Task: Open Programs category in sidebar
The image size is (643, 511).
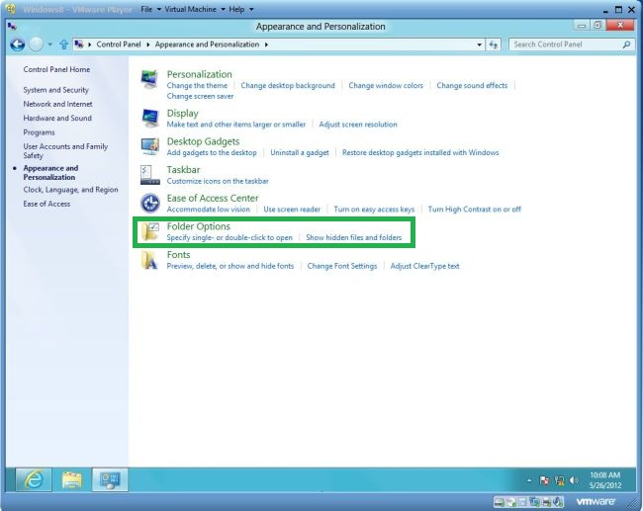Action: [x=39, y=132]
